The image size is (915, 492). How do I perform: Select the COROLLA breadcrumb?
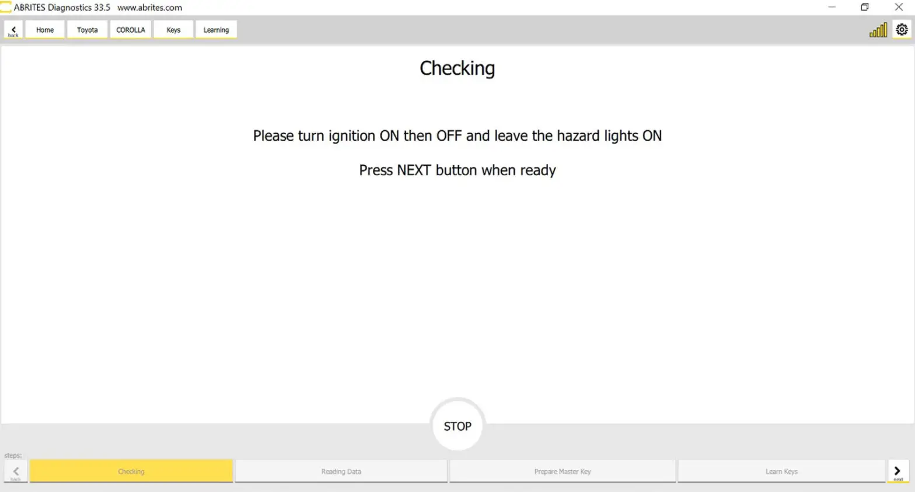[131, 30]
